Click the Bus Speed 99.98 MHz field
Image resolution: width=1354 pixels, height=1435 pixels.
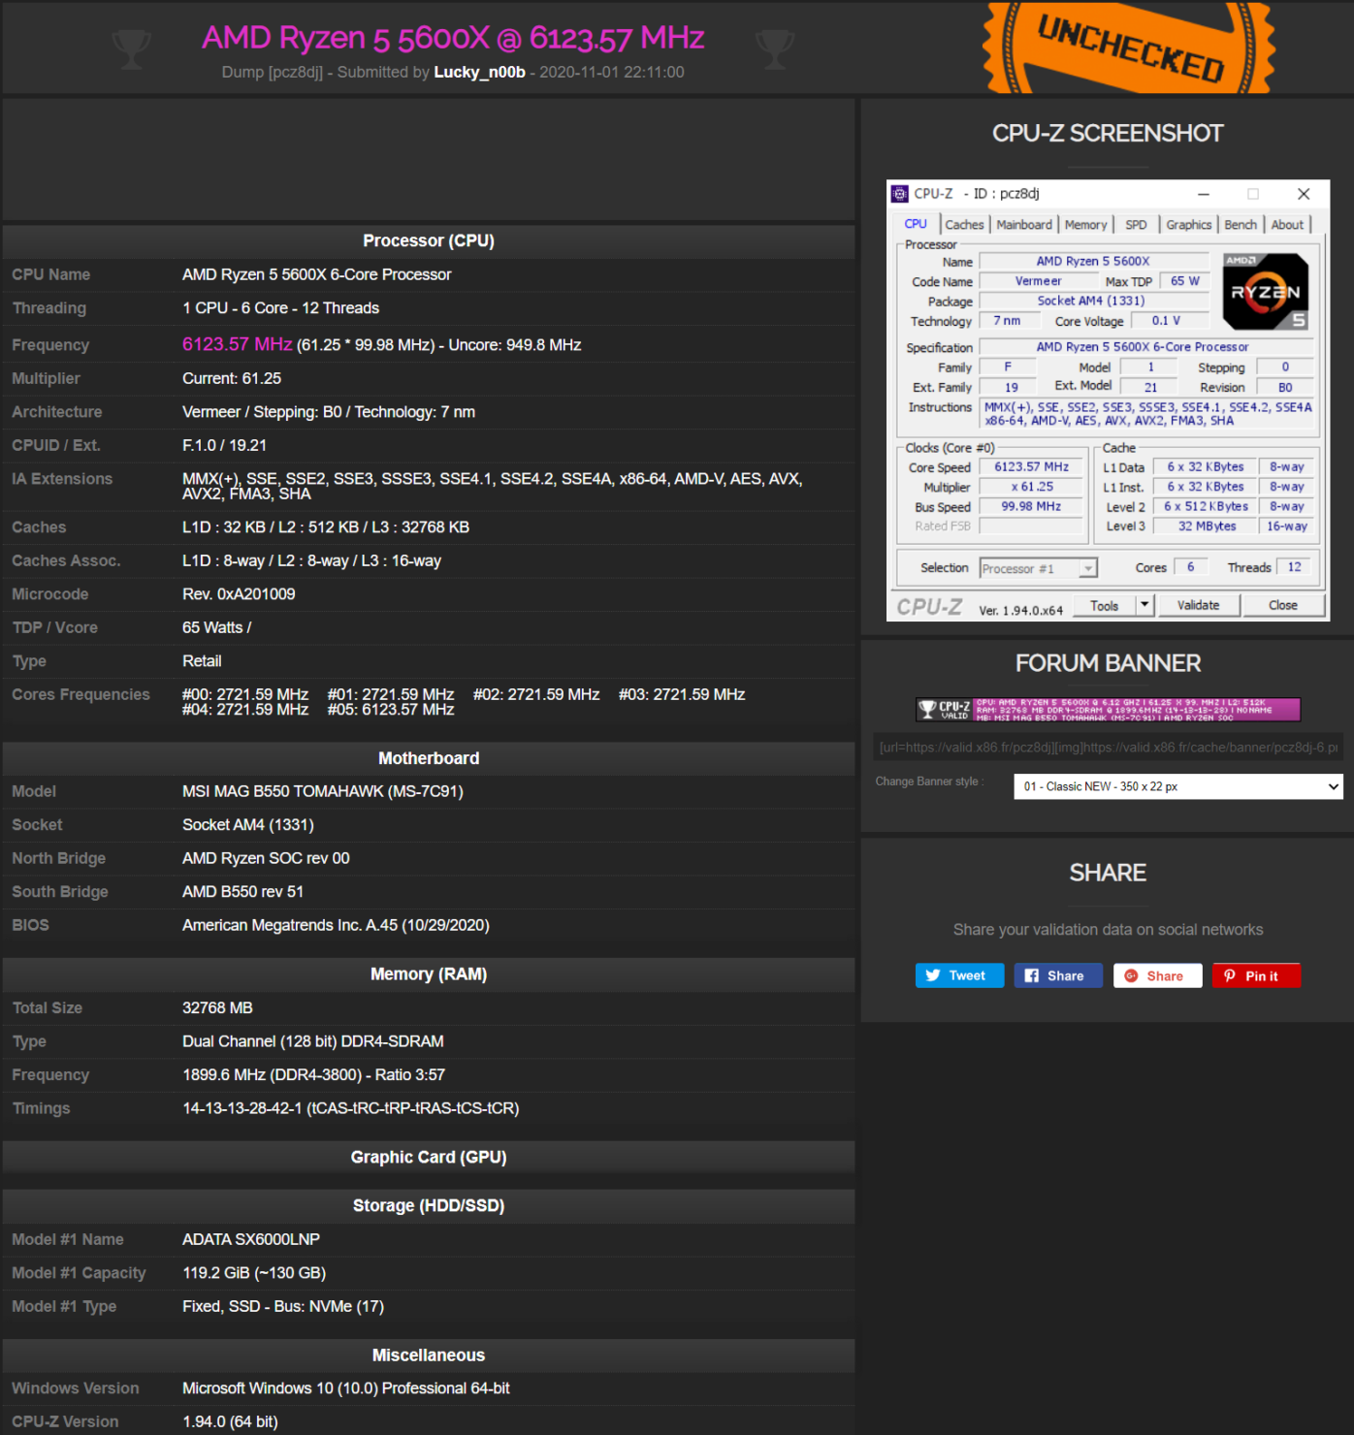pyautogui.click(x=1031, y=506)
